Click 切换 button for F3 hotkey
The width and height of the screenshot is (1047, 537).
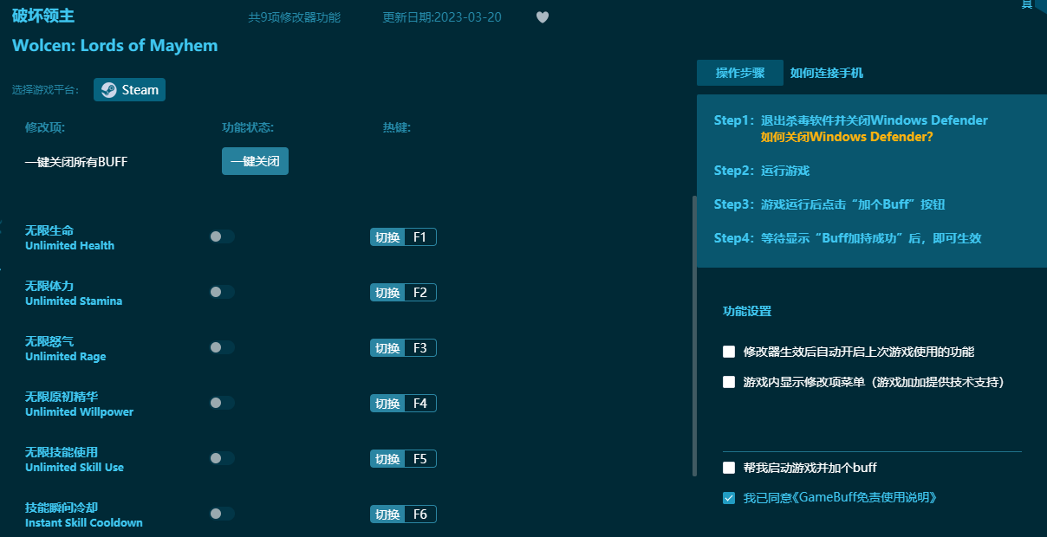tap(387, 348)
